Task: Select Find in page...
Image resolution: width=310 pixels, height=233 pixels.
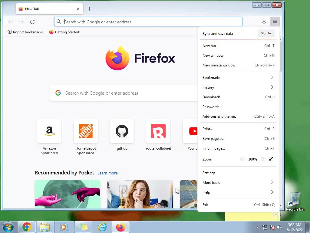Action: pos(239,148)
